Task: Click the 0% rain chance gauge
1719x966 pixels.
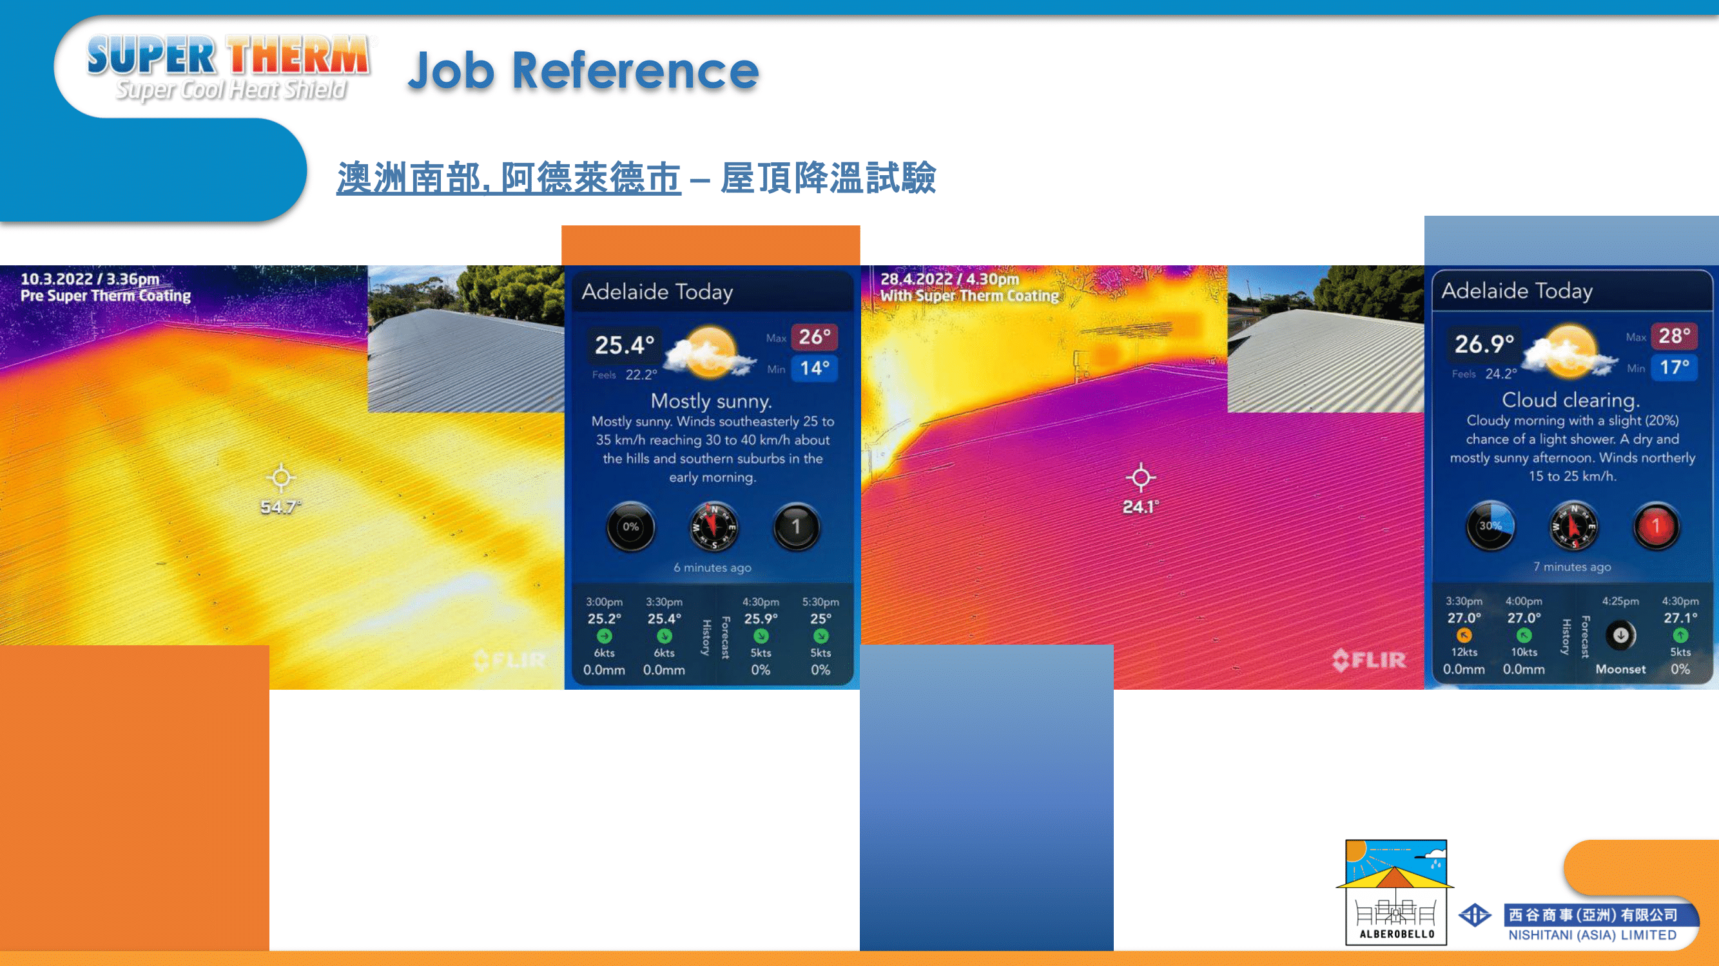Action: coord(630,527)
